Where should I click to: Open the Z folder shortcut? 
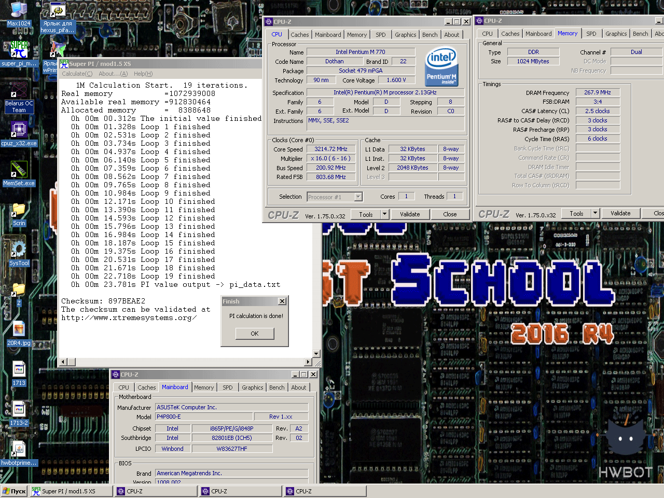19,289
